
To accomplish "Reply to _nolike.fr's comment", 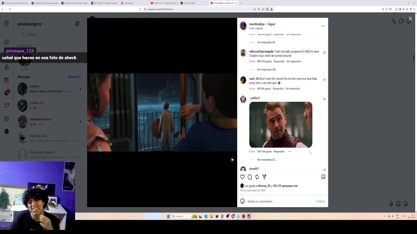I will click(279, 151).
